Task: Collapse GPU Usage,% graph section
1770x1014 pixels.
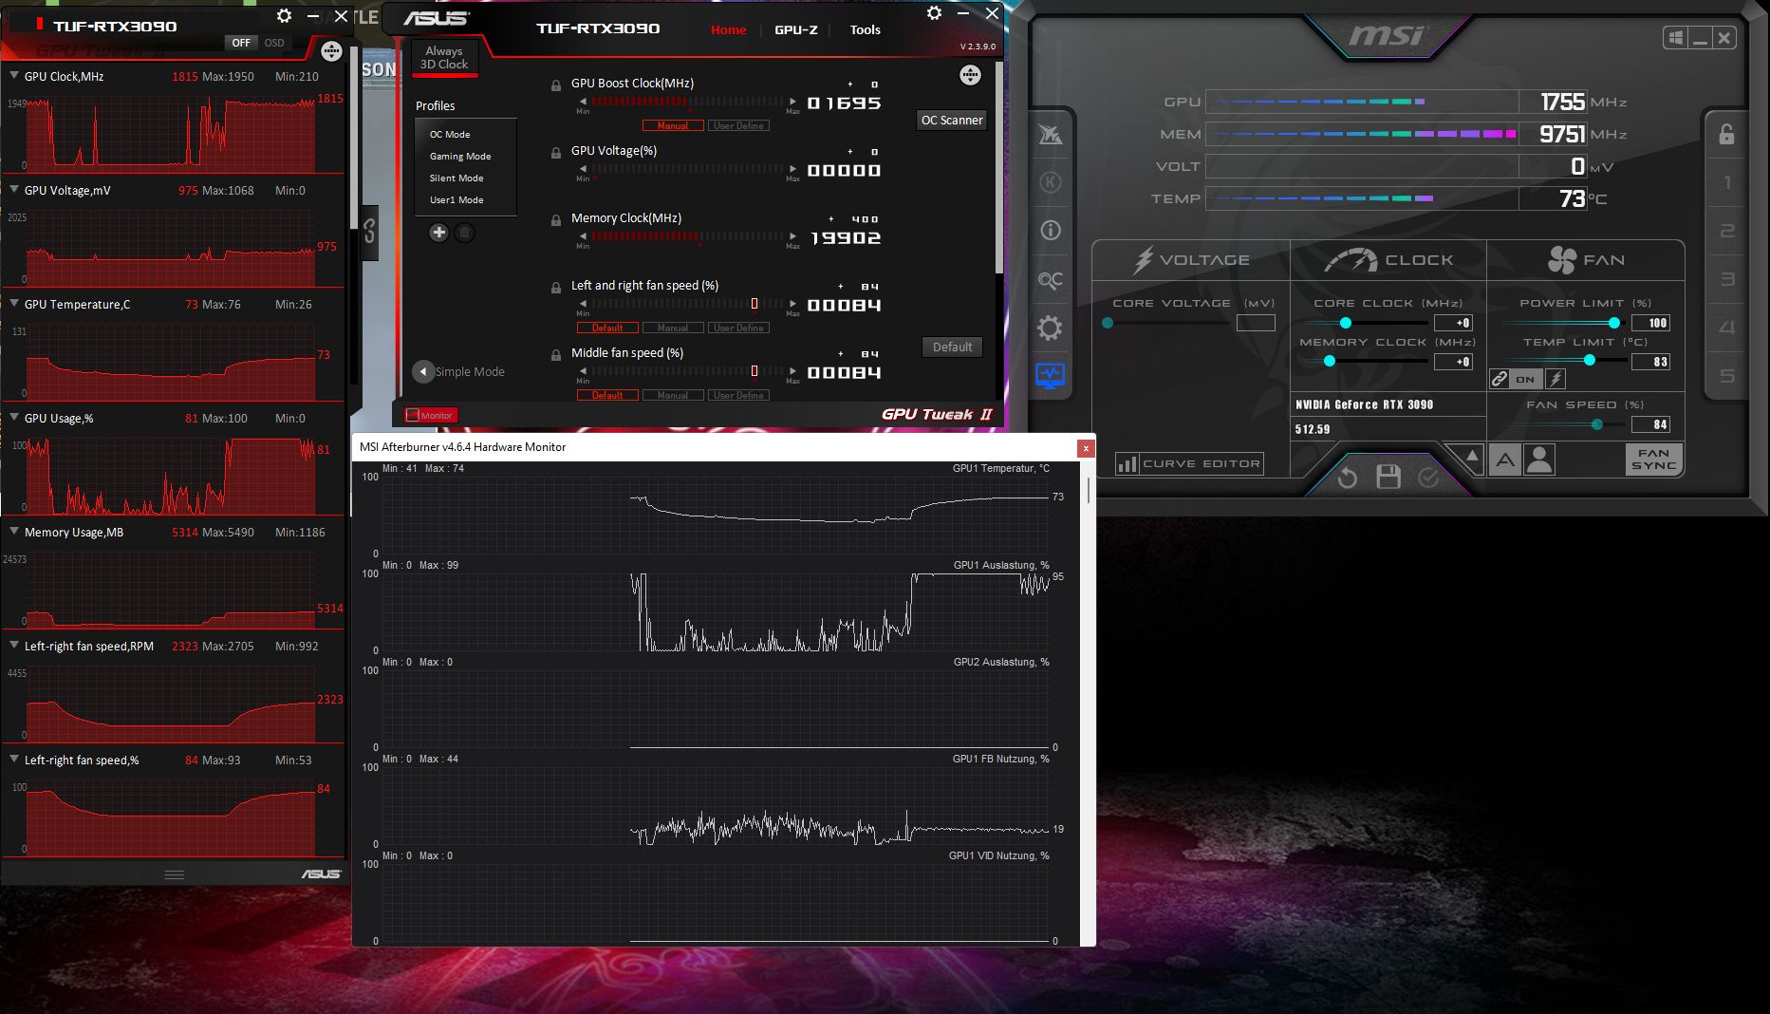Action: pos(14,417)
